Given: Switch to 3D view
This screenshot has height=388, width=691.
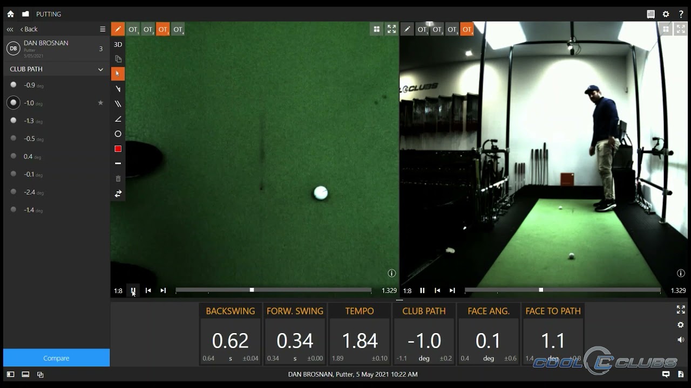Looking at the screenshot, I should pyautogui.click(x=118, y=44).
